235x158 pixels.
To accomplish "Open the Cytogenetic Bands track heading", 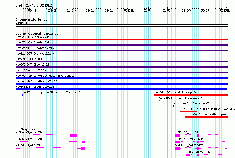I will (31, 19).
